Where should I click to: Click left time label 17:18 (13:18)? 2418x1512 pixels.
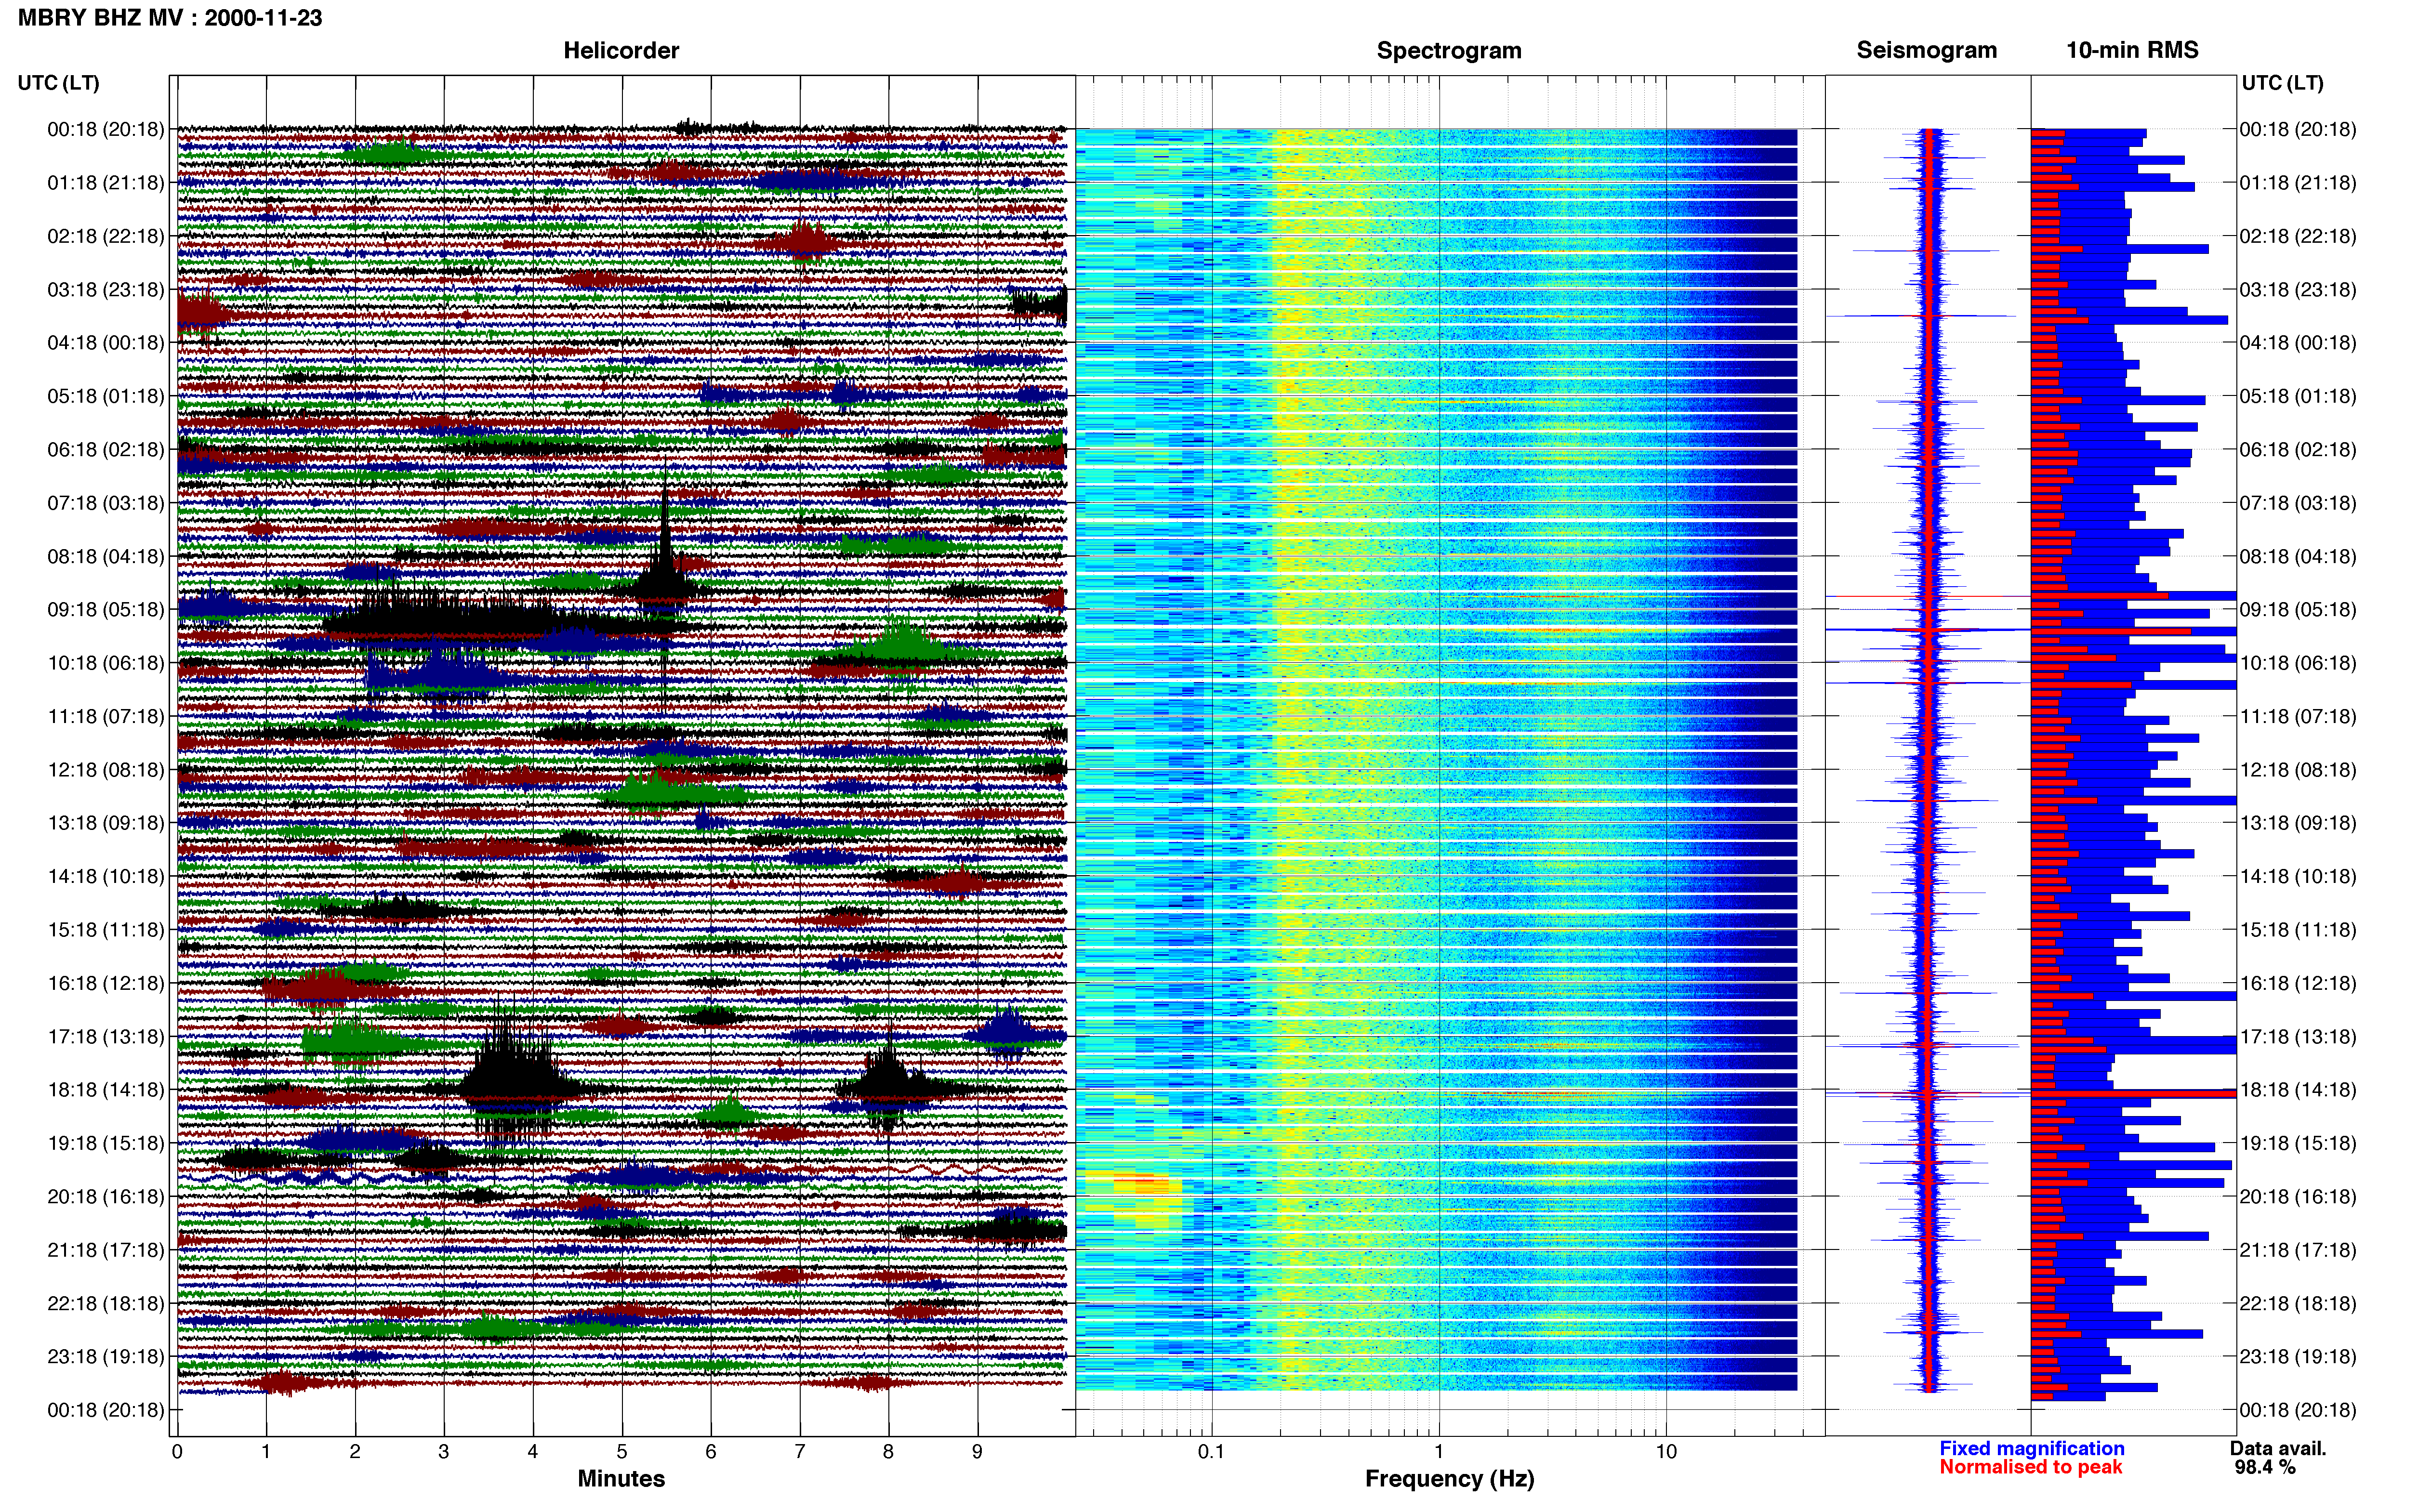[x=106, y=1036]
